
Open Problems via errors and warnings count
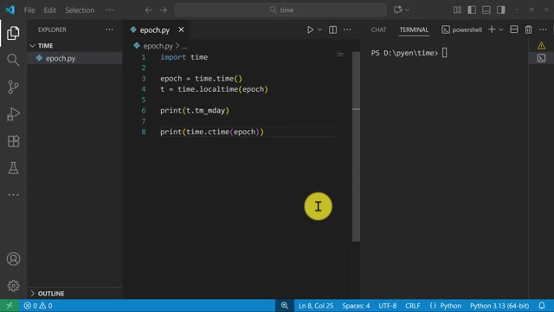38,305
